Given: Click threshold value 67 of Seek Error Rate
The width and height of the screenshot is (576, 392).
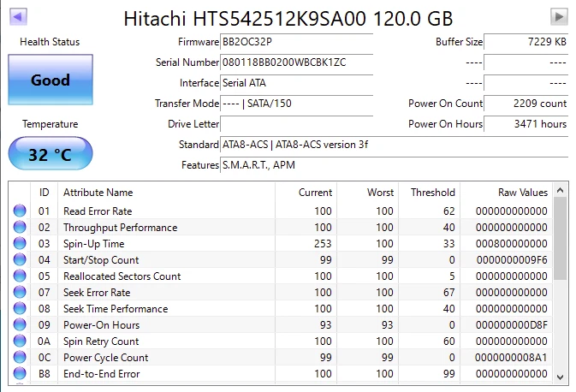Looking at the screenshot, I should click(448, 293).
